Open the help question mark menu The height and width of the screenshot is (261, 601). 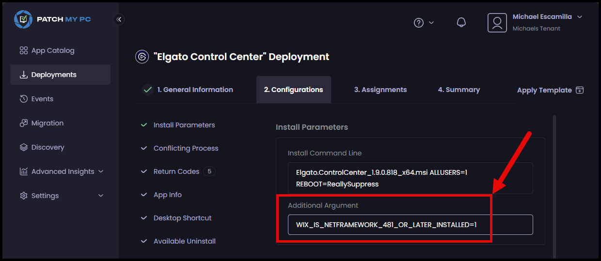(x=419, y=23)
